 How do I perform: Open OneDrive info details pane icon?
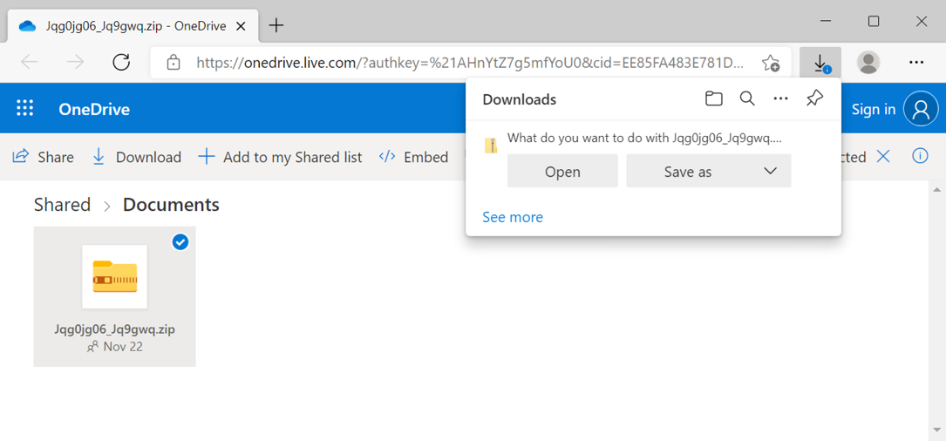coord(920,156)
